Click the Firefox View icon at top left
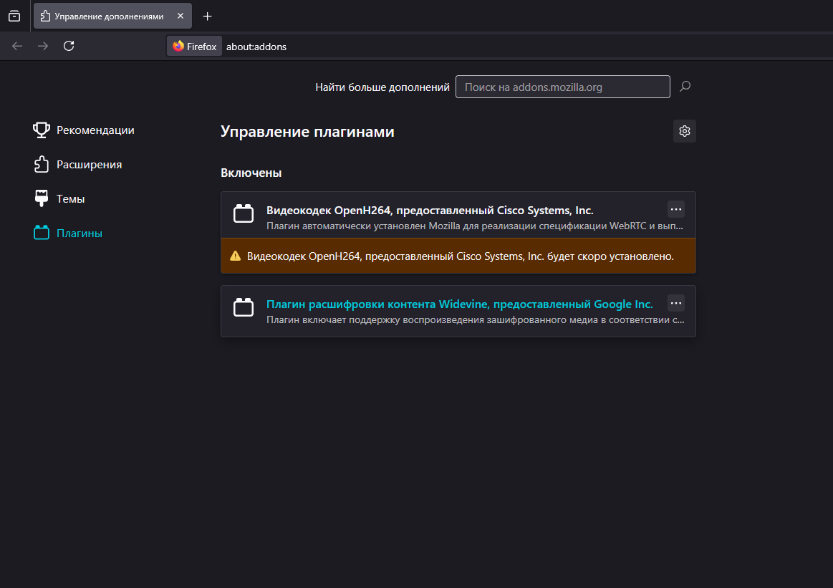Viewport: 833px width, 588px height. [x=14, y=16]
